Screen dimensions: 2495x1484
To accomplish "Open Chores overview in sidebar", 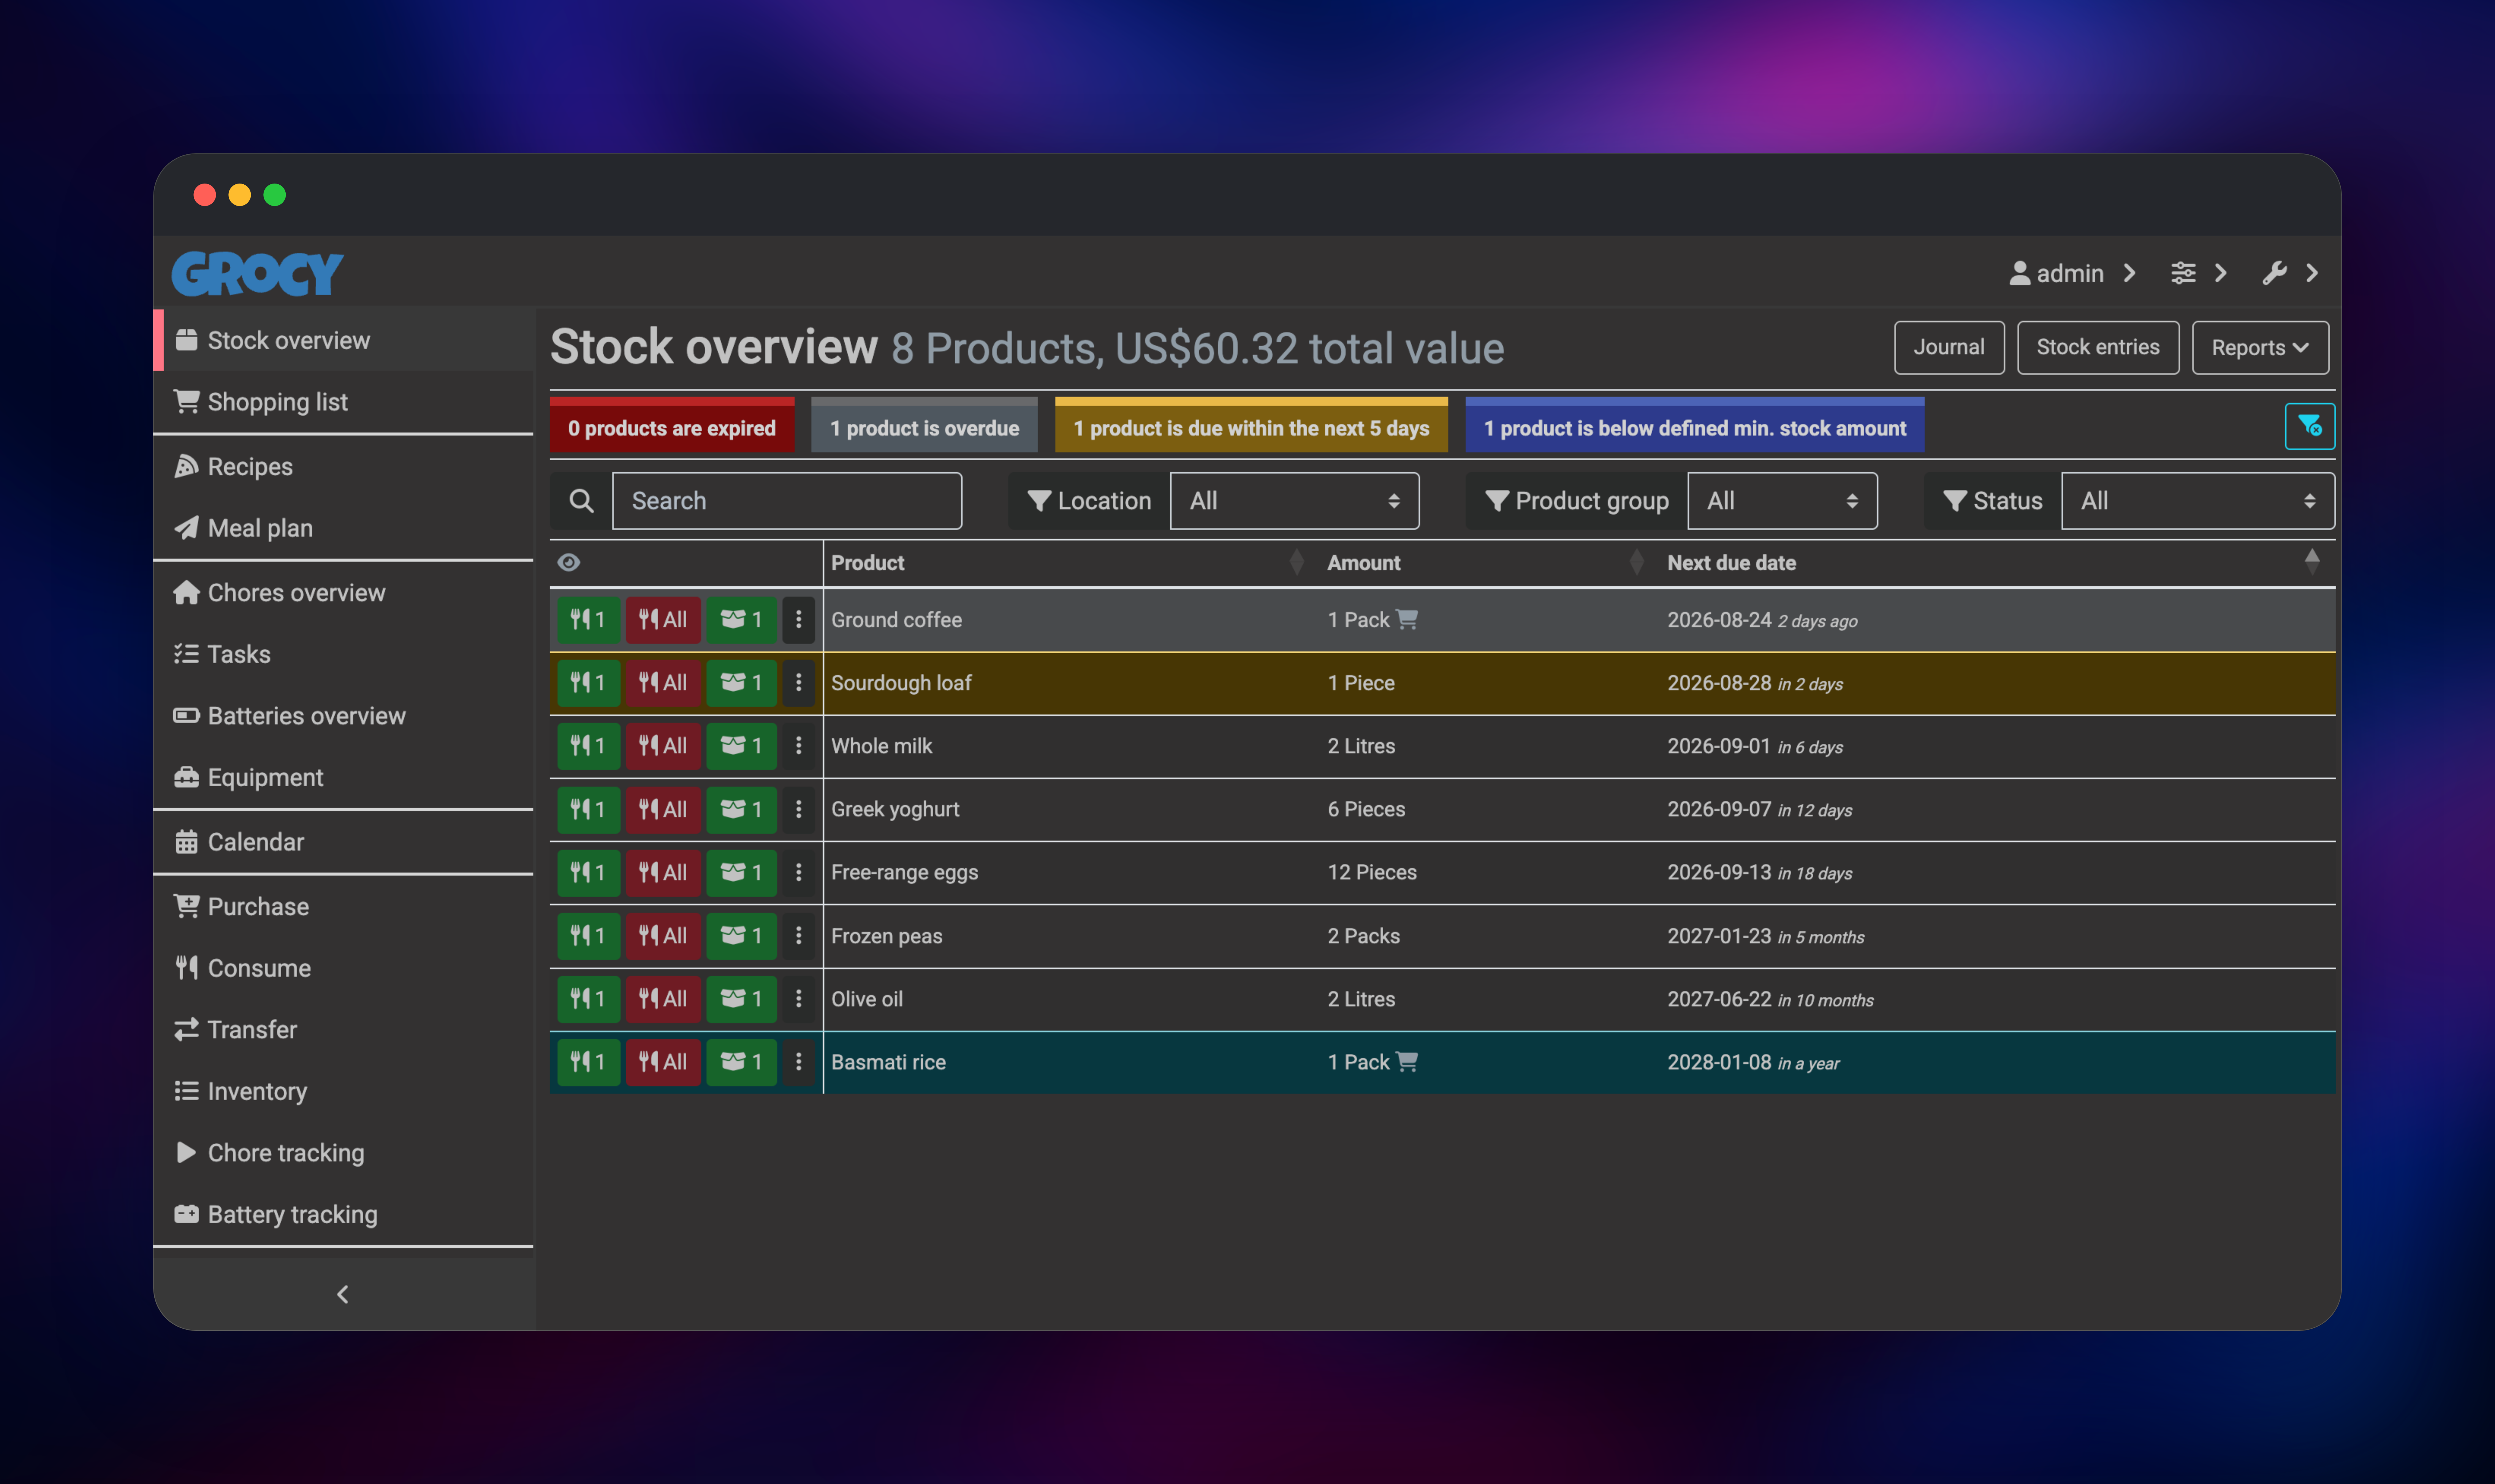I will coord(343,593).
